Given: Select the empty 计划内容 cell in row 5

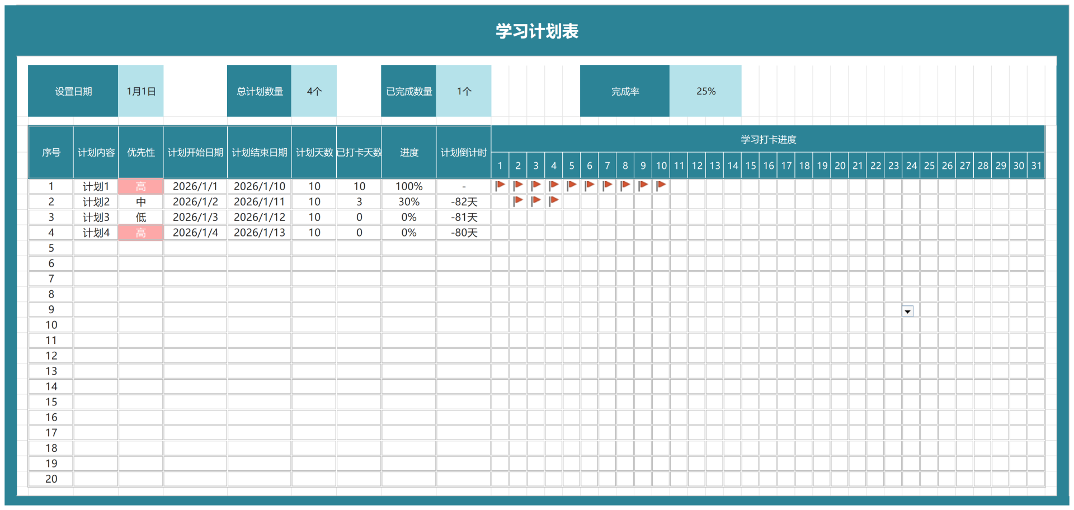Looking at the screenshot, I should (x=96, y=248).
